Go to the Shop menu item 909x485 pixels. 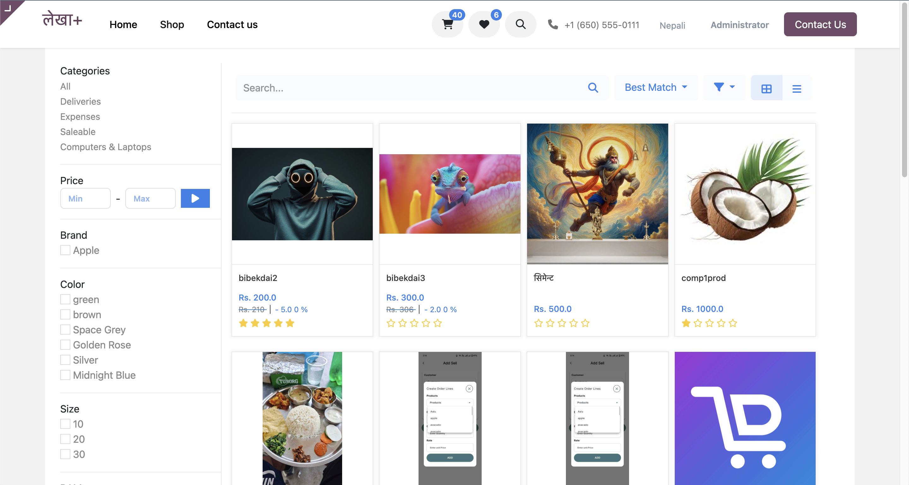coord(172,24)
